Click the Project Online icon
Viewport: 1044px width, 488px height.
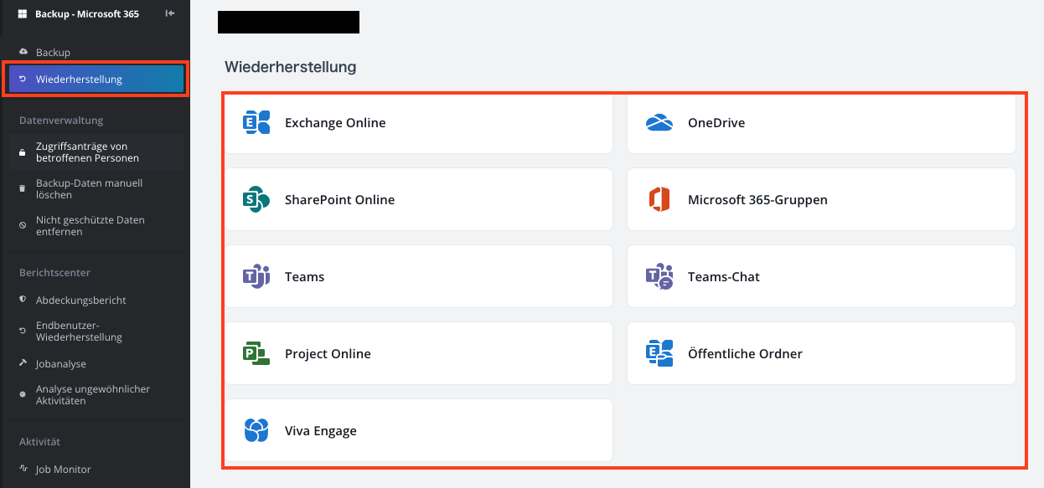256,354
